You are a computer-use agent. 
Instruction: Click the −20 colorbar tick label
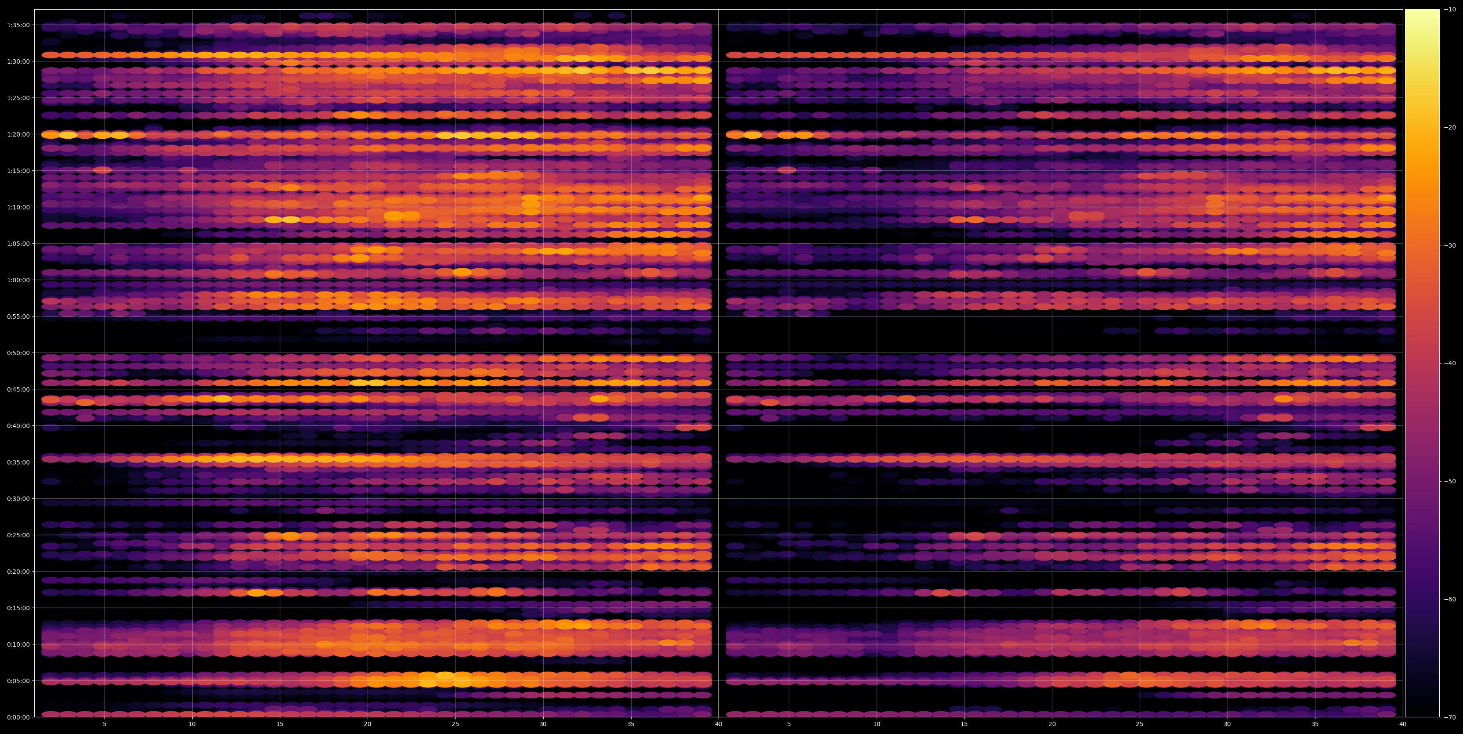[x=1450, y=127]
